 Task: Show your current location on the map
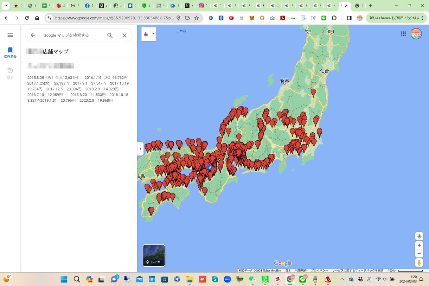tap(419, 236)
